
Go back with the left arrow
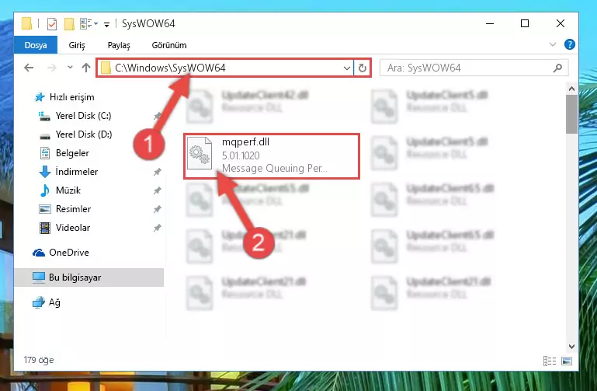[x=29, y=68]
